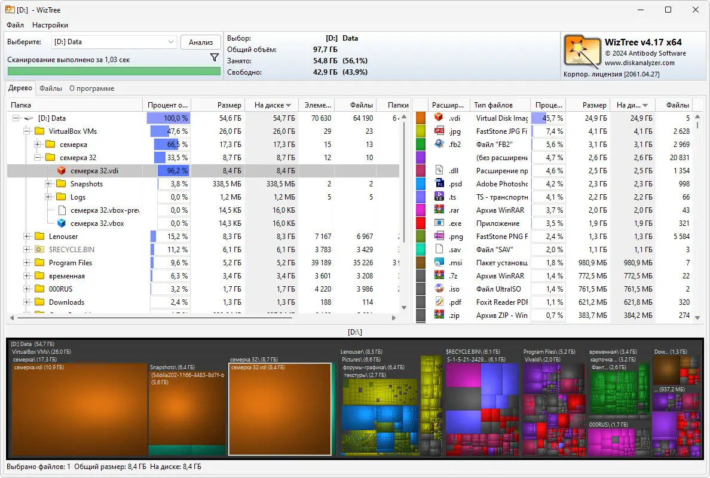Click the filter funnel icon

coord(215,57)
